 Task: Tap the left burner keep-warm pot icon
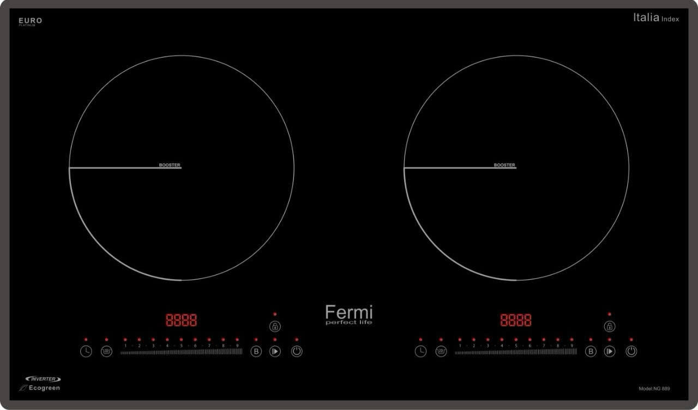click(106, 352)
